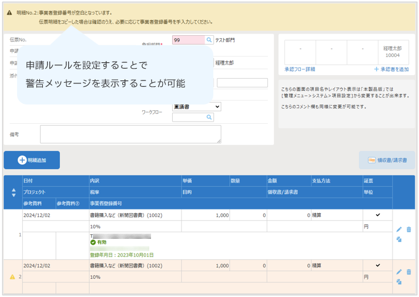The width and height of the screenshot is (419, 297).
Task: Toggle 証憑 checkmark on row 1
Action: pos(377,215)
